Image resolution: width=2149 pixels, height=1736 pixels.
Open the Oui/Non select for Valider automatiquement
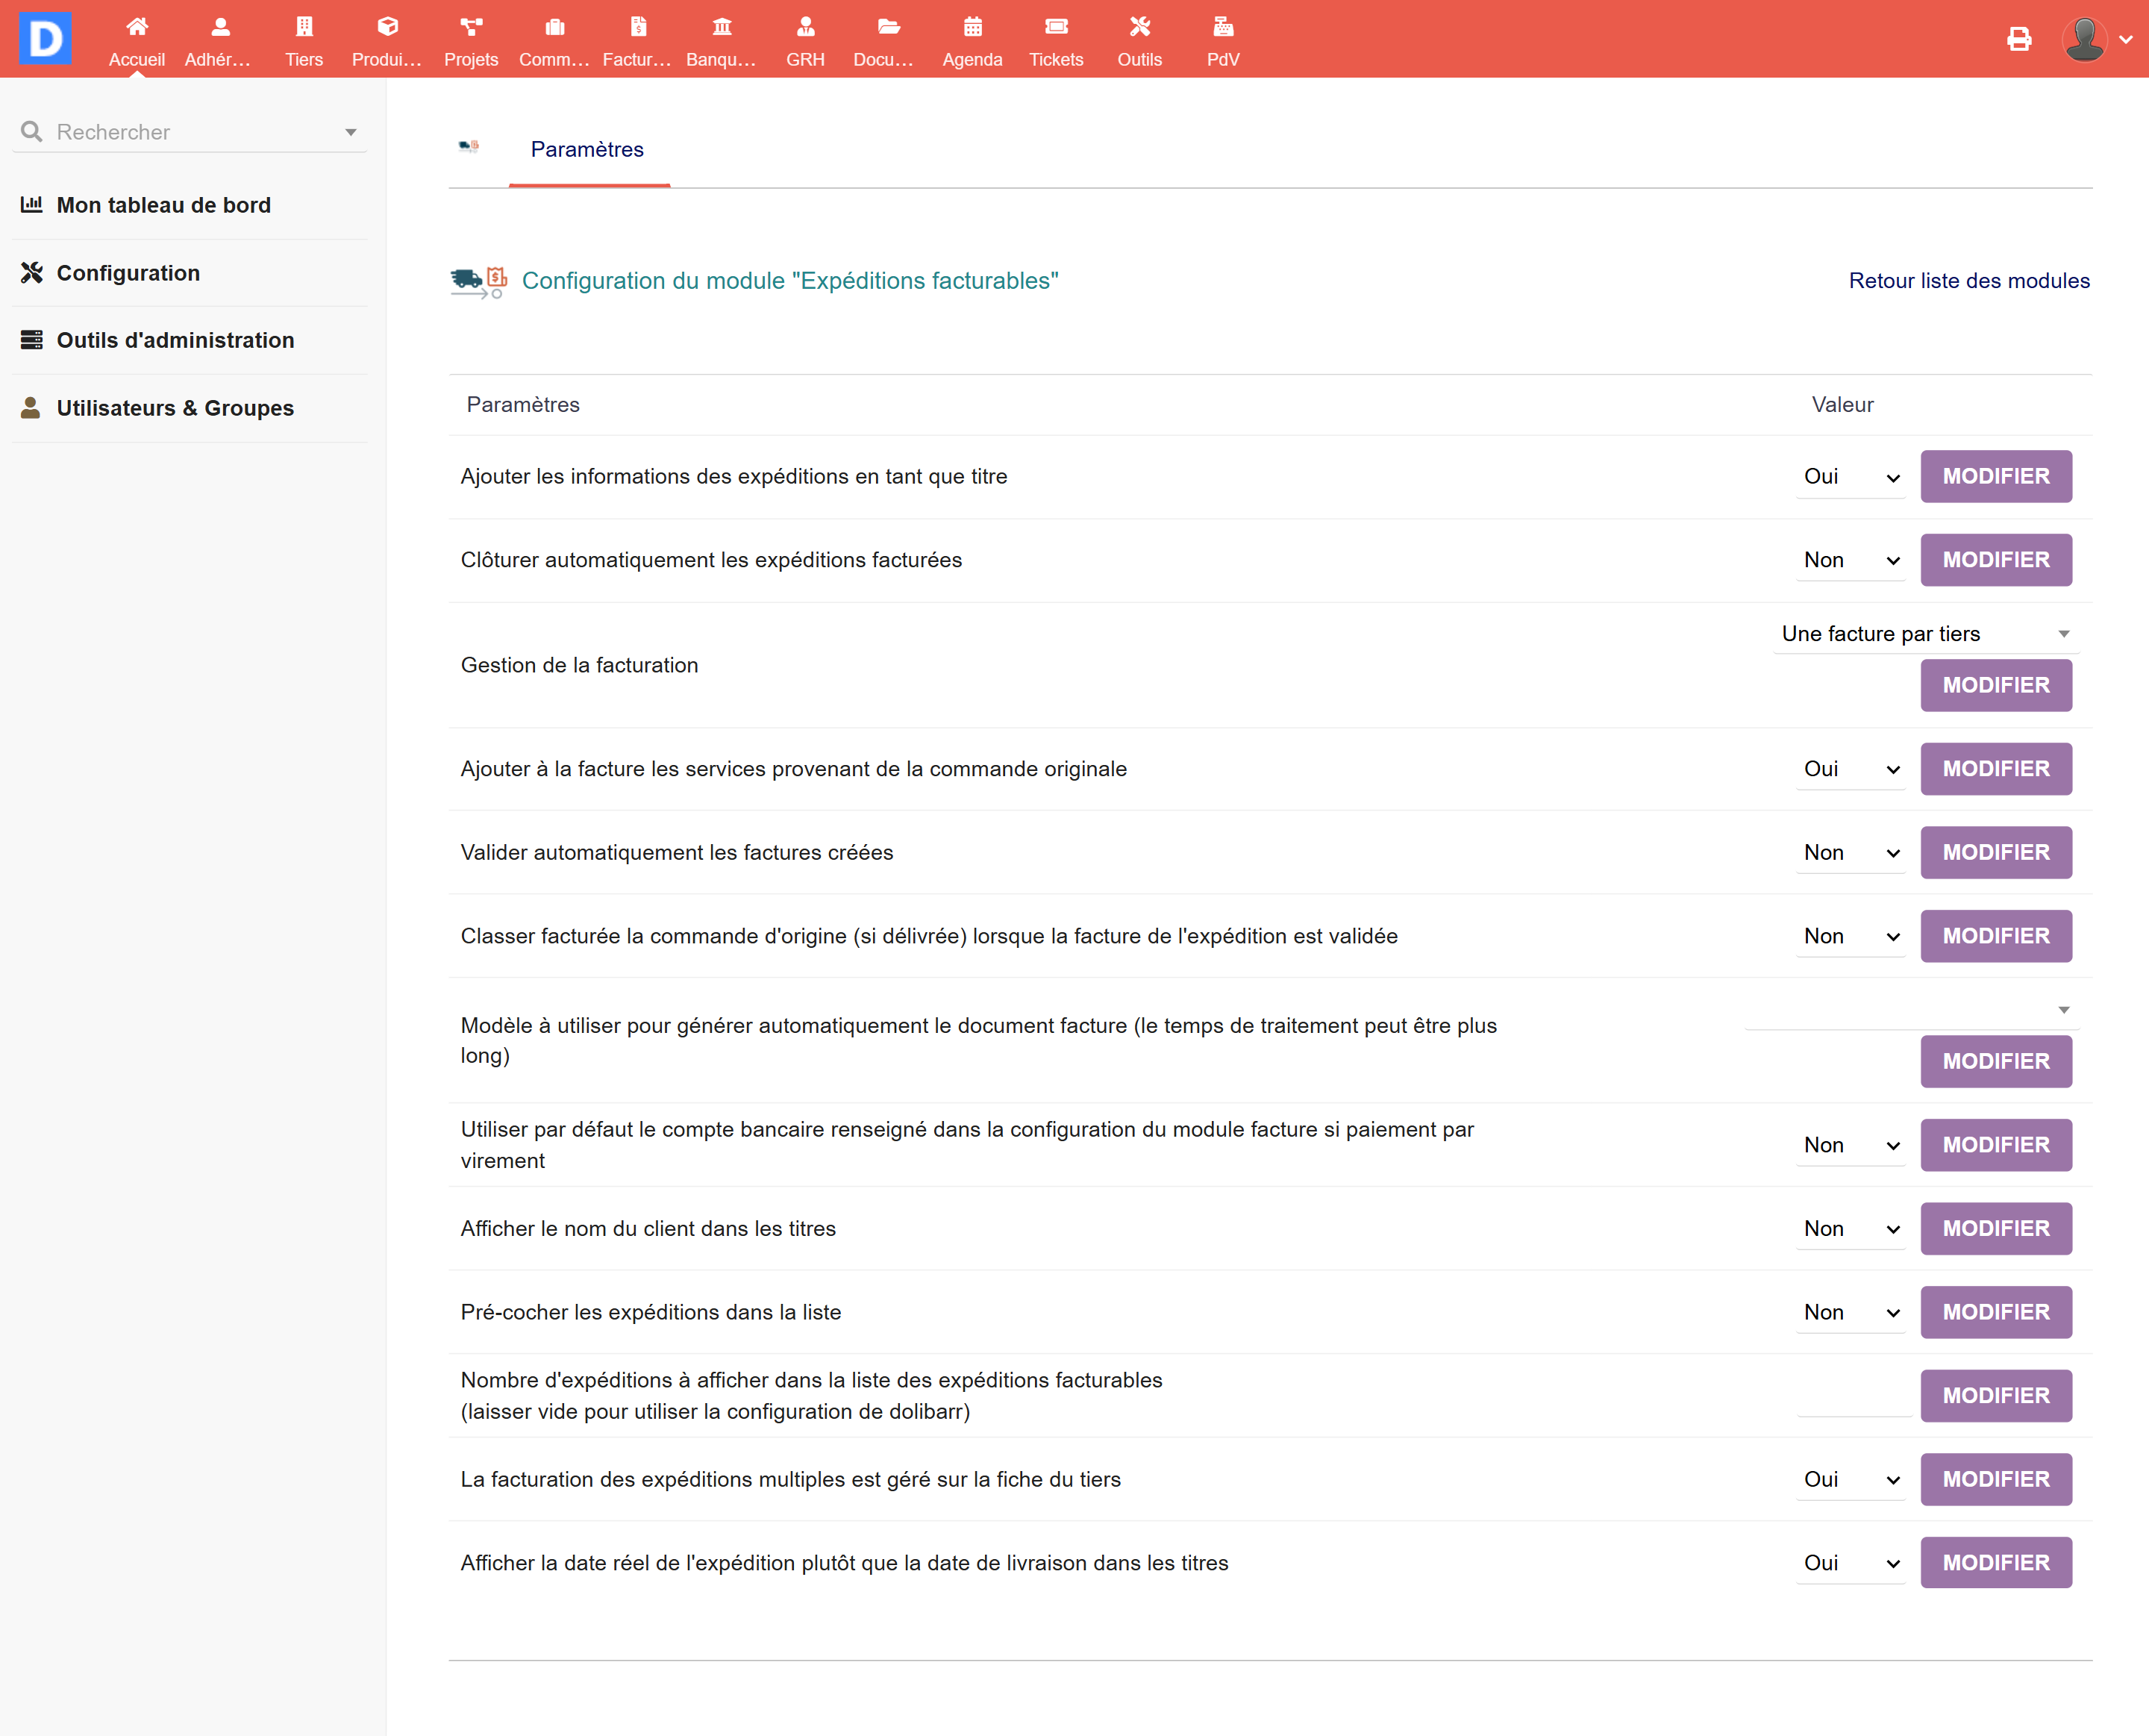coord(1850,853)
